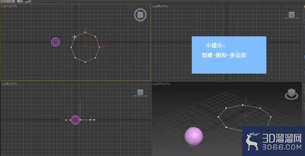
Task: Open the perspective view name label menu
Action: pyautogui.click(x=160, y=84)
